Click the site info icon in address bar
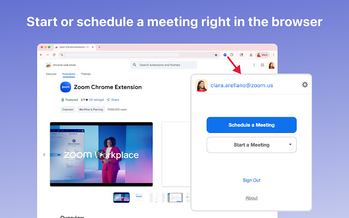Screen dimensions: 349x218 click(x=62, y=55)
